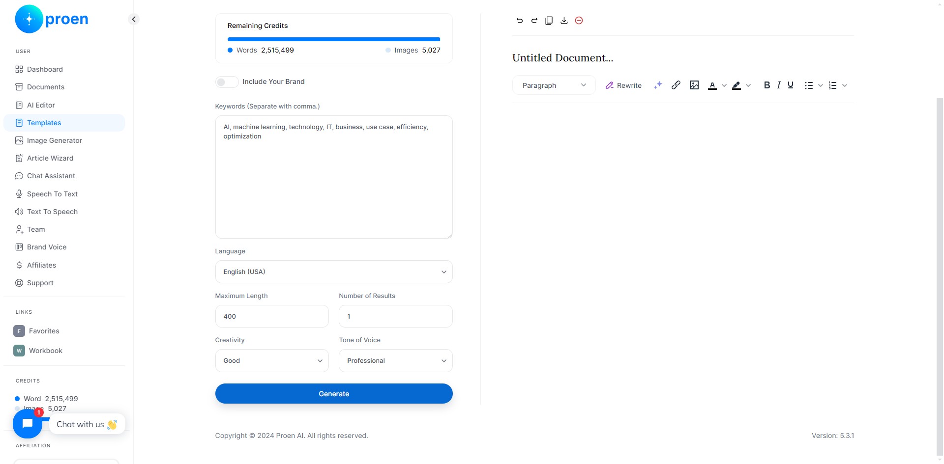Screen dimensions: 944x464
Task: Click the Chat with us bubble
Action: [87, 424]
